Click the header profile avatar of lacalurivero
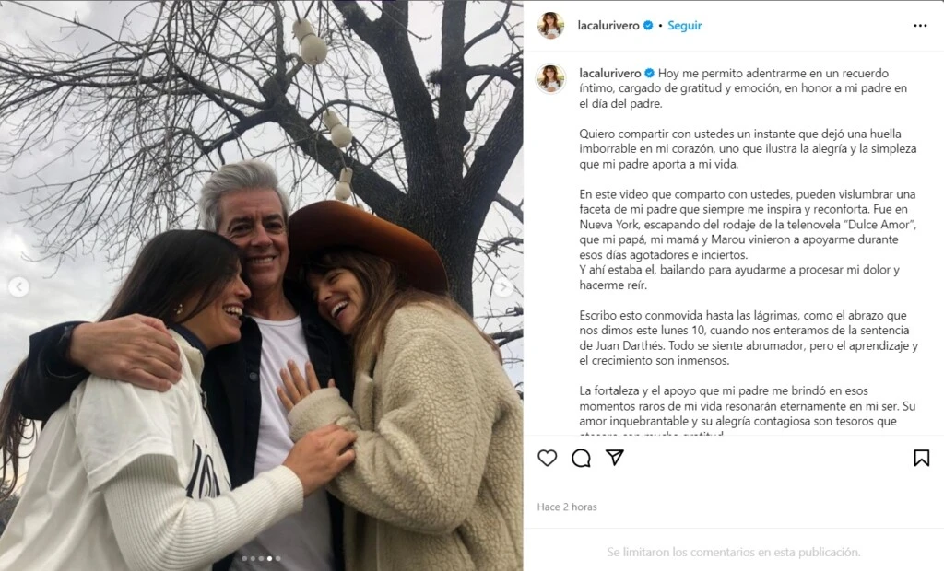The height and width of the screenshot is (571, 944). (550, 25)
